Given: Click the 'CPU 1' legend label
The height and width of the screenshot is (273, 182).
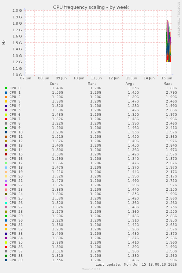Looking at the screenshot, I should point(15,93).
